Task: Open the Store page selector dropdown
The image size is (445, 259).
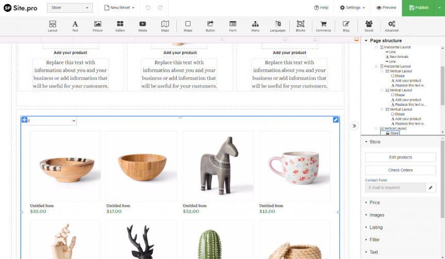Action: (x=70, y=8)
